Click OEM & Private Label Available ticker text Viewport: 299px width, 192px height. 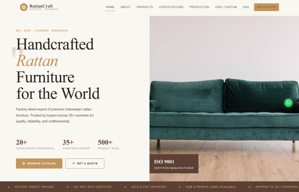211,187
